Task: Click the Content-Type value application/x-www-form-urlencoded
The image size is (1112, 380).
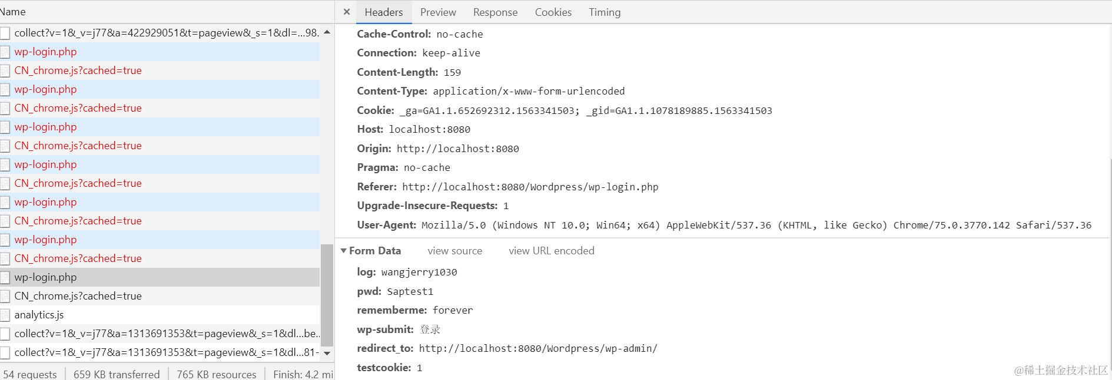Action: 529,91
